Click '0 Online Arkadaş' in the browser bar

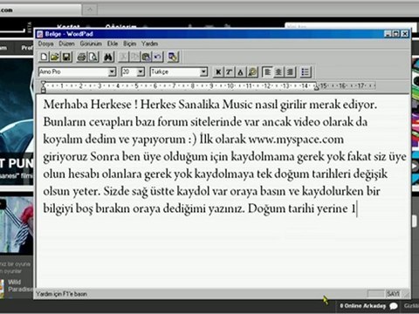[362, 306]
